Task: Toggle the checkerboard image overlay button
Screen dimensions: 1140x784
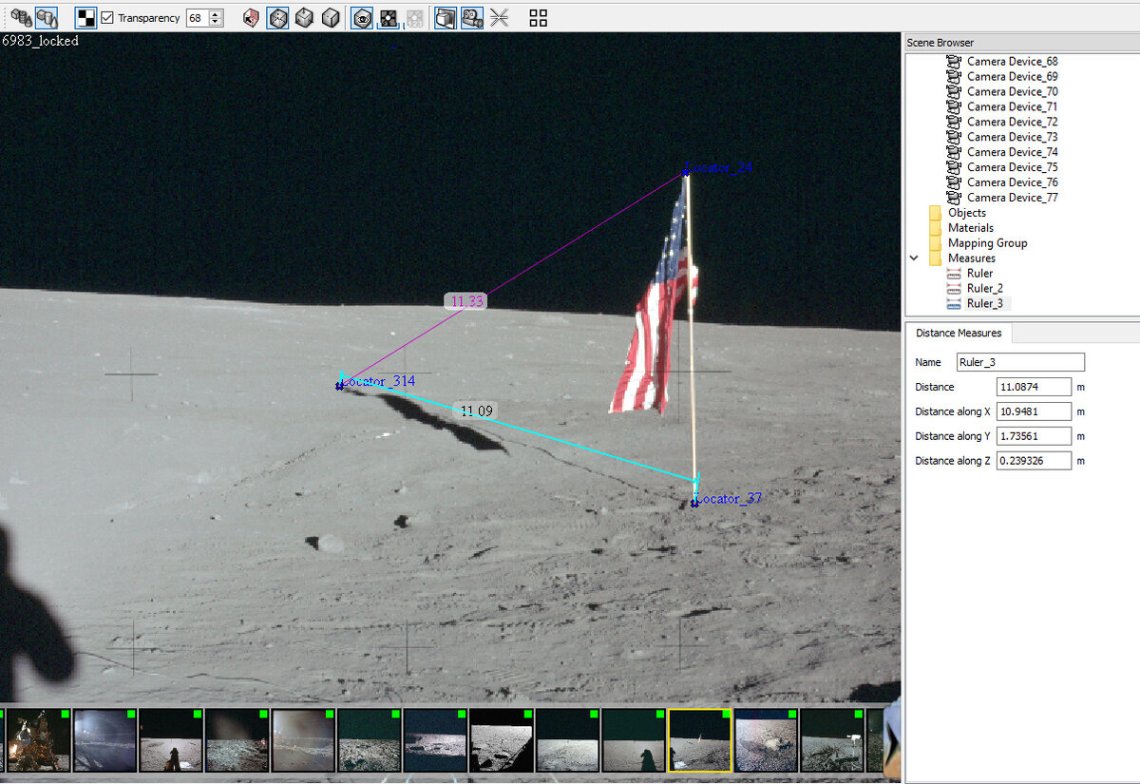Action: point(389,18)
